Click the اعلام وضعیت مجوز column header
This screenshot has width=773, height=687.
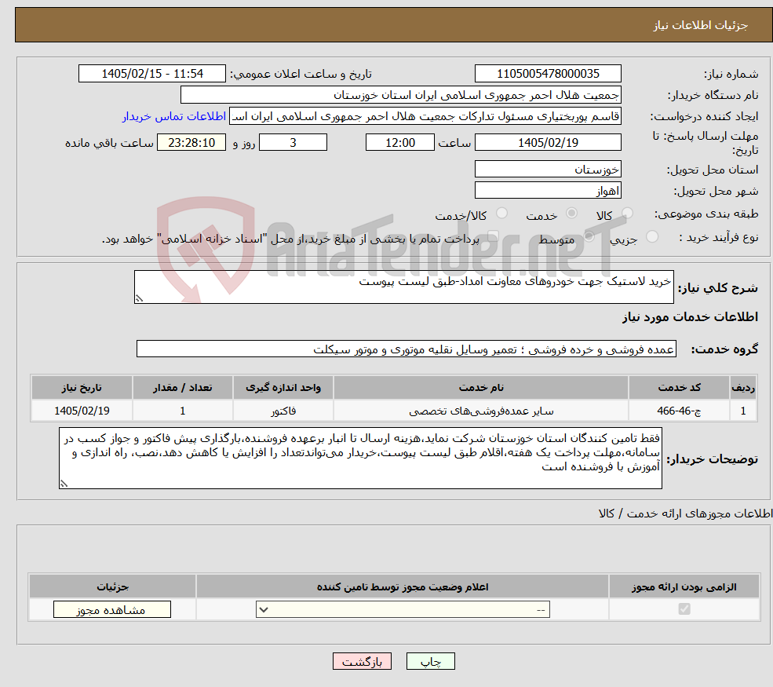[x=403, y=587]
